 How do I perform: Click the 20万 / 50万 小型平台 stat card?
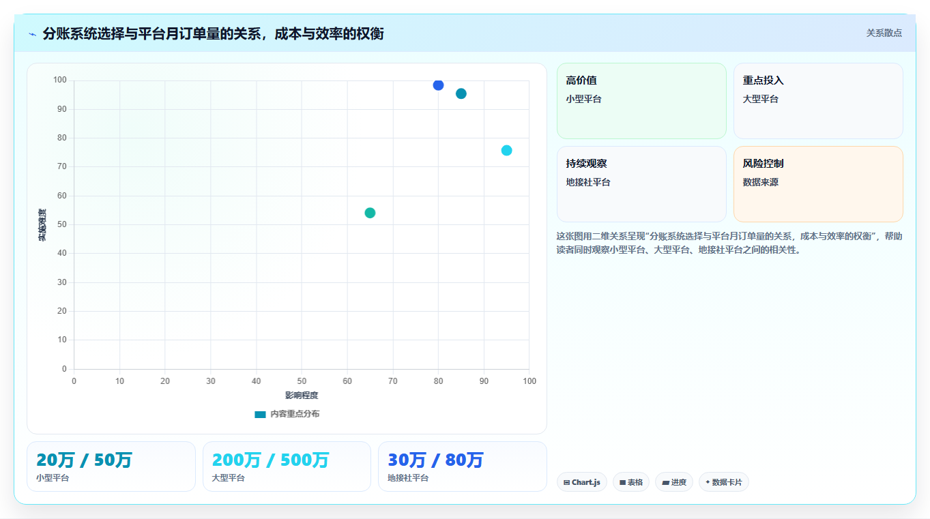(x=111, y=466)
